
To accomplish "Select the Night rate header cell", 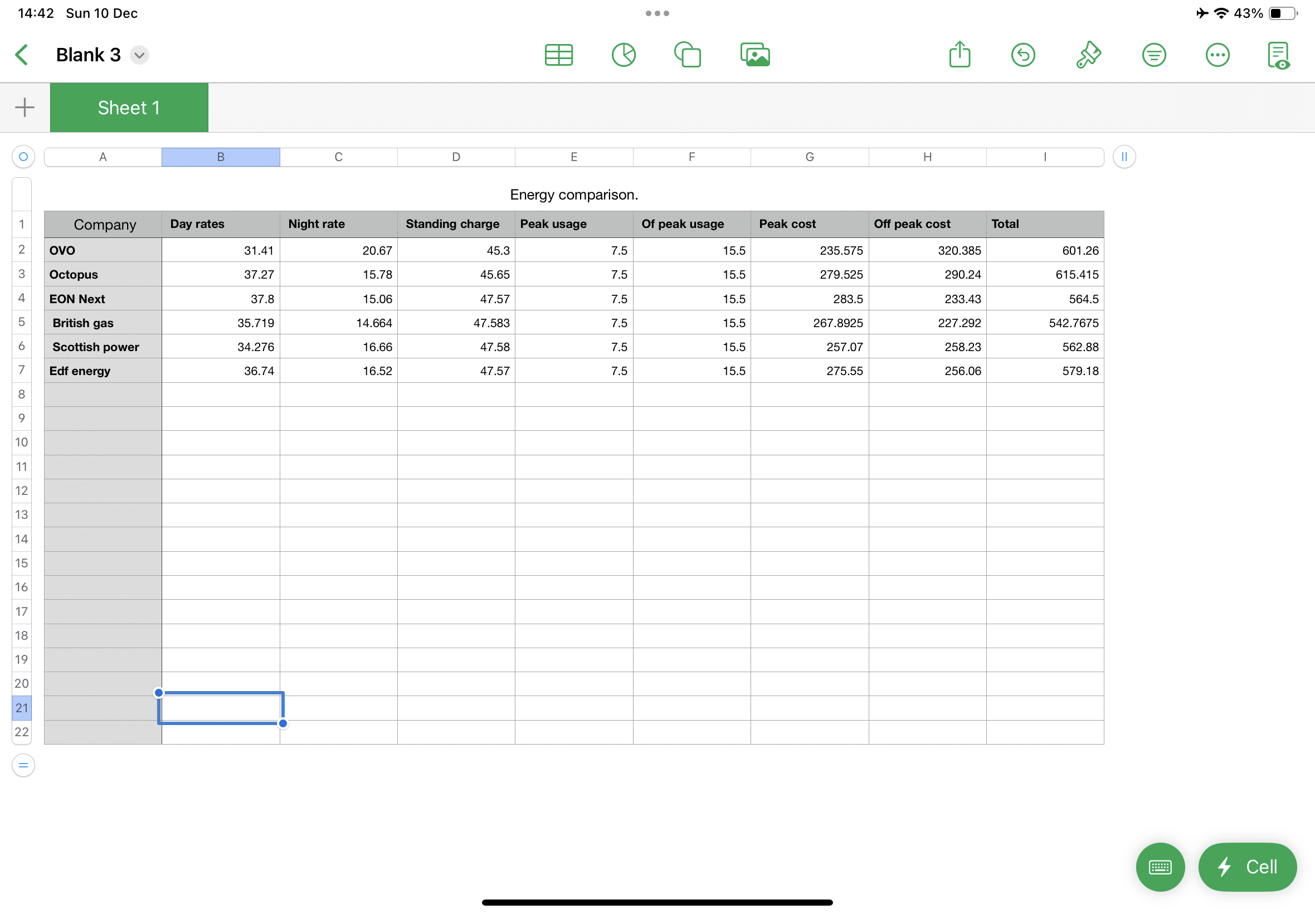I will [x=339, y=225].
